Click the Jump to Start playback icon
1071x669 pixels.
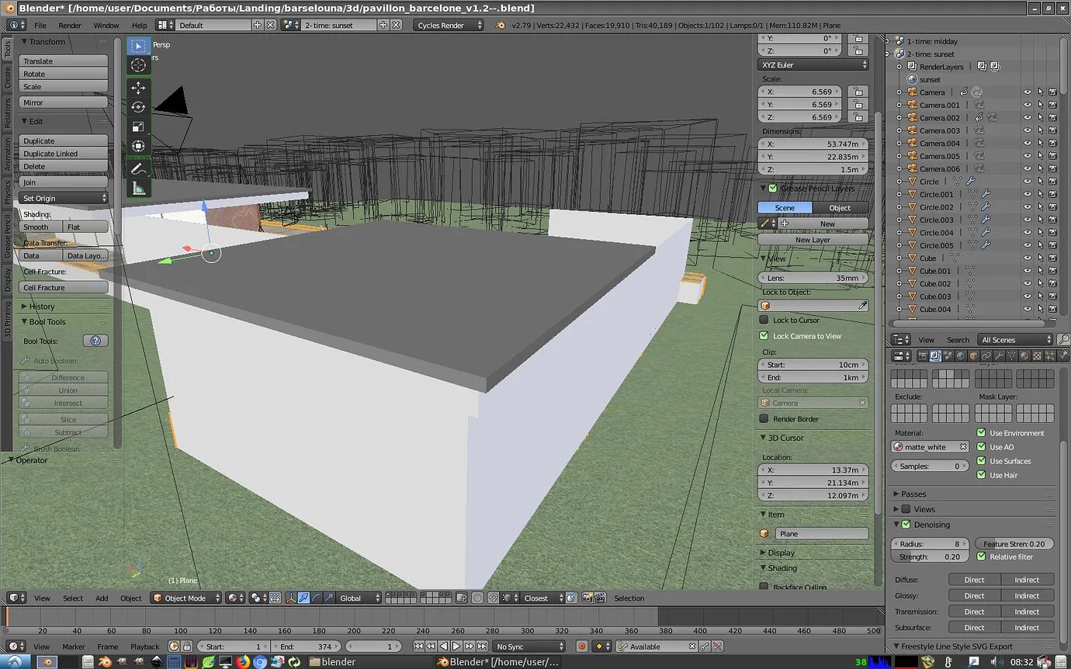coord(419,646)
